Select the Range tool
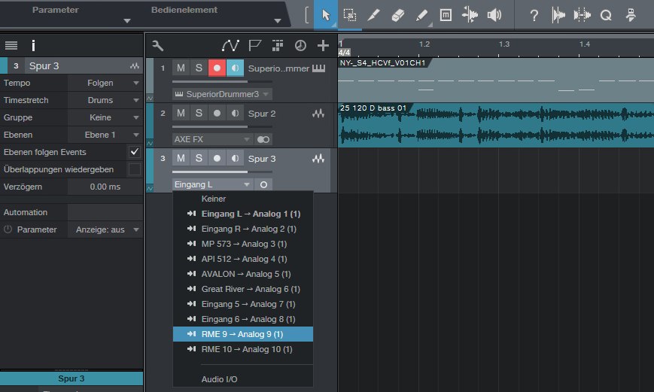654x392 pixels. (349, 15)
